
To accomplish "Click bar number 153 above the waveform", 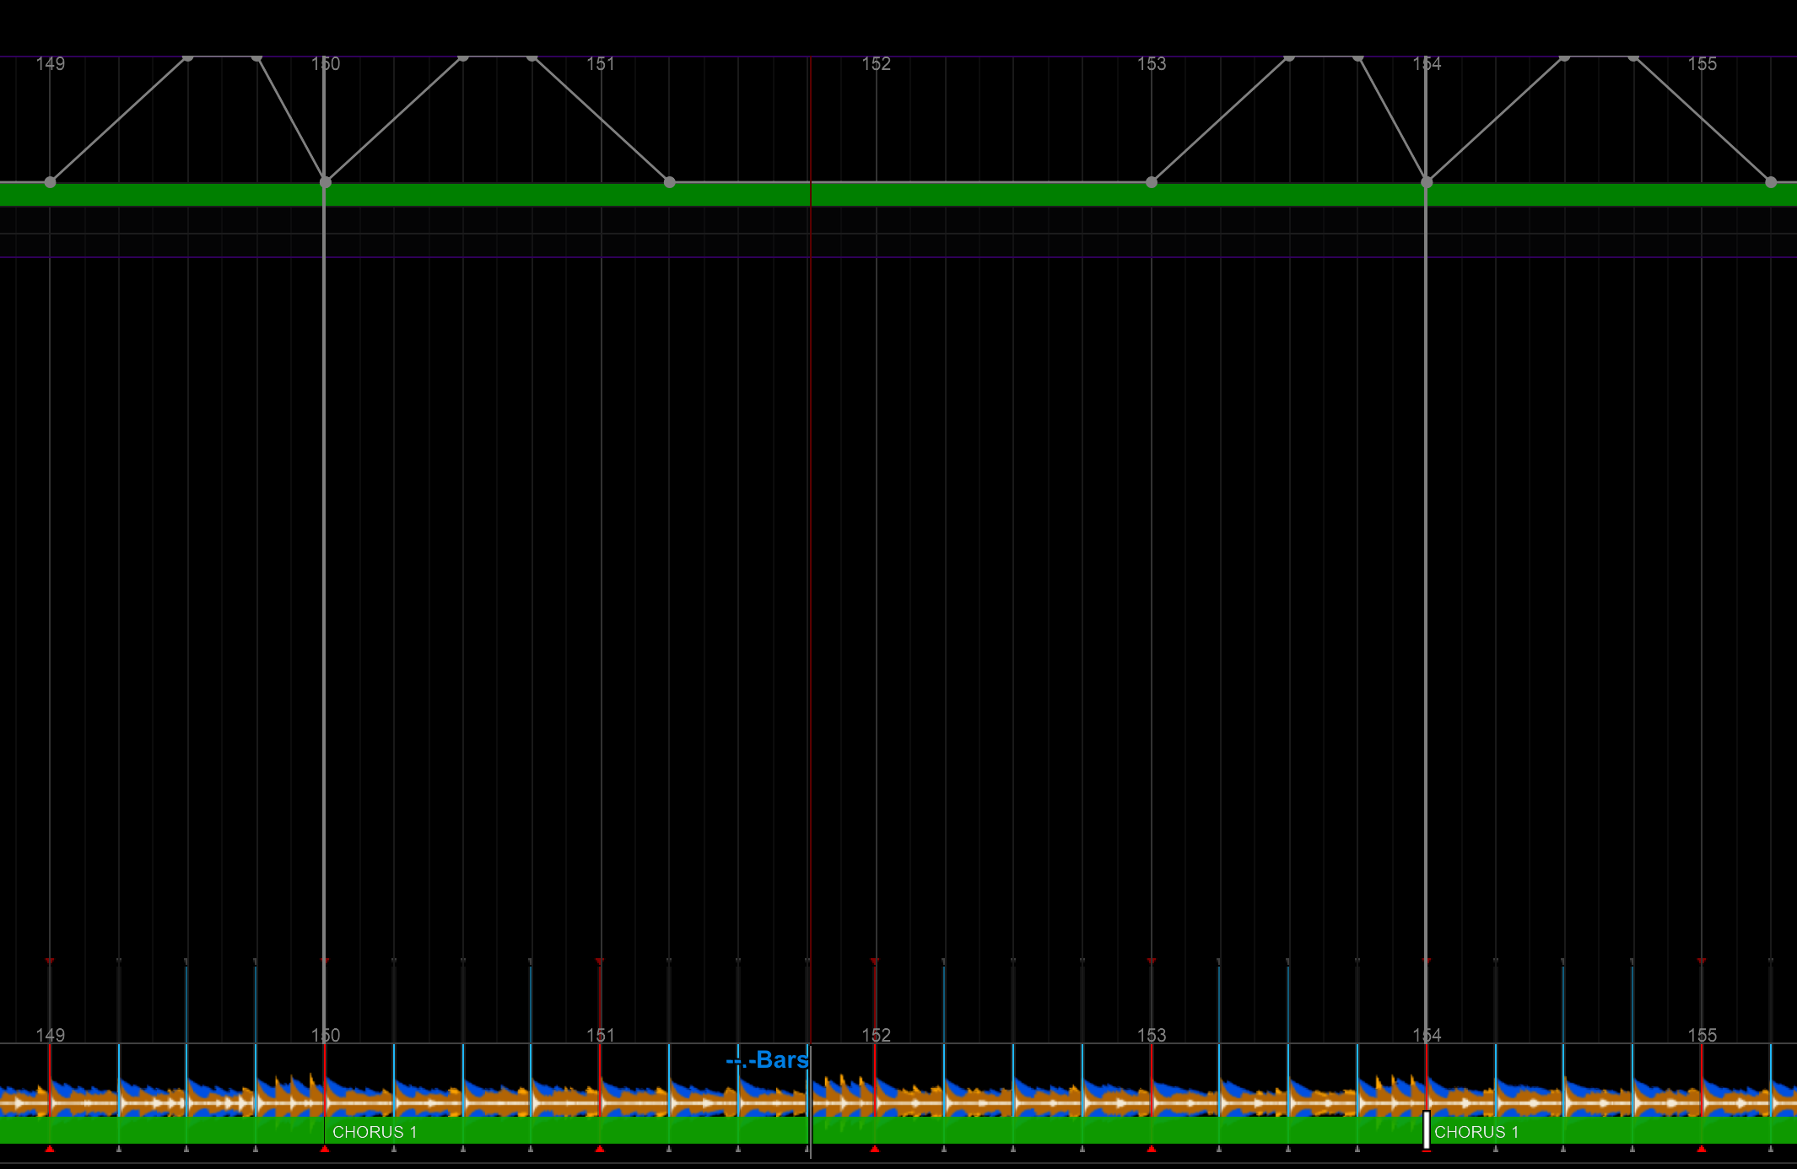I will pyautogui.click(x=1152, y=1035).
